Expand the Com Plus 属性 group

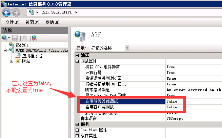point(77,130)
